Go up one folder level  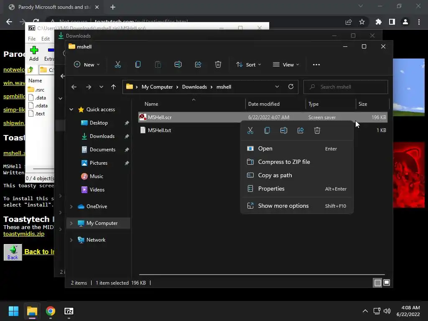[114, 87]
